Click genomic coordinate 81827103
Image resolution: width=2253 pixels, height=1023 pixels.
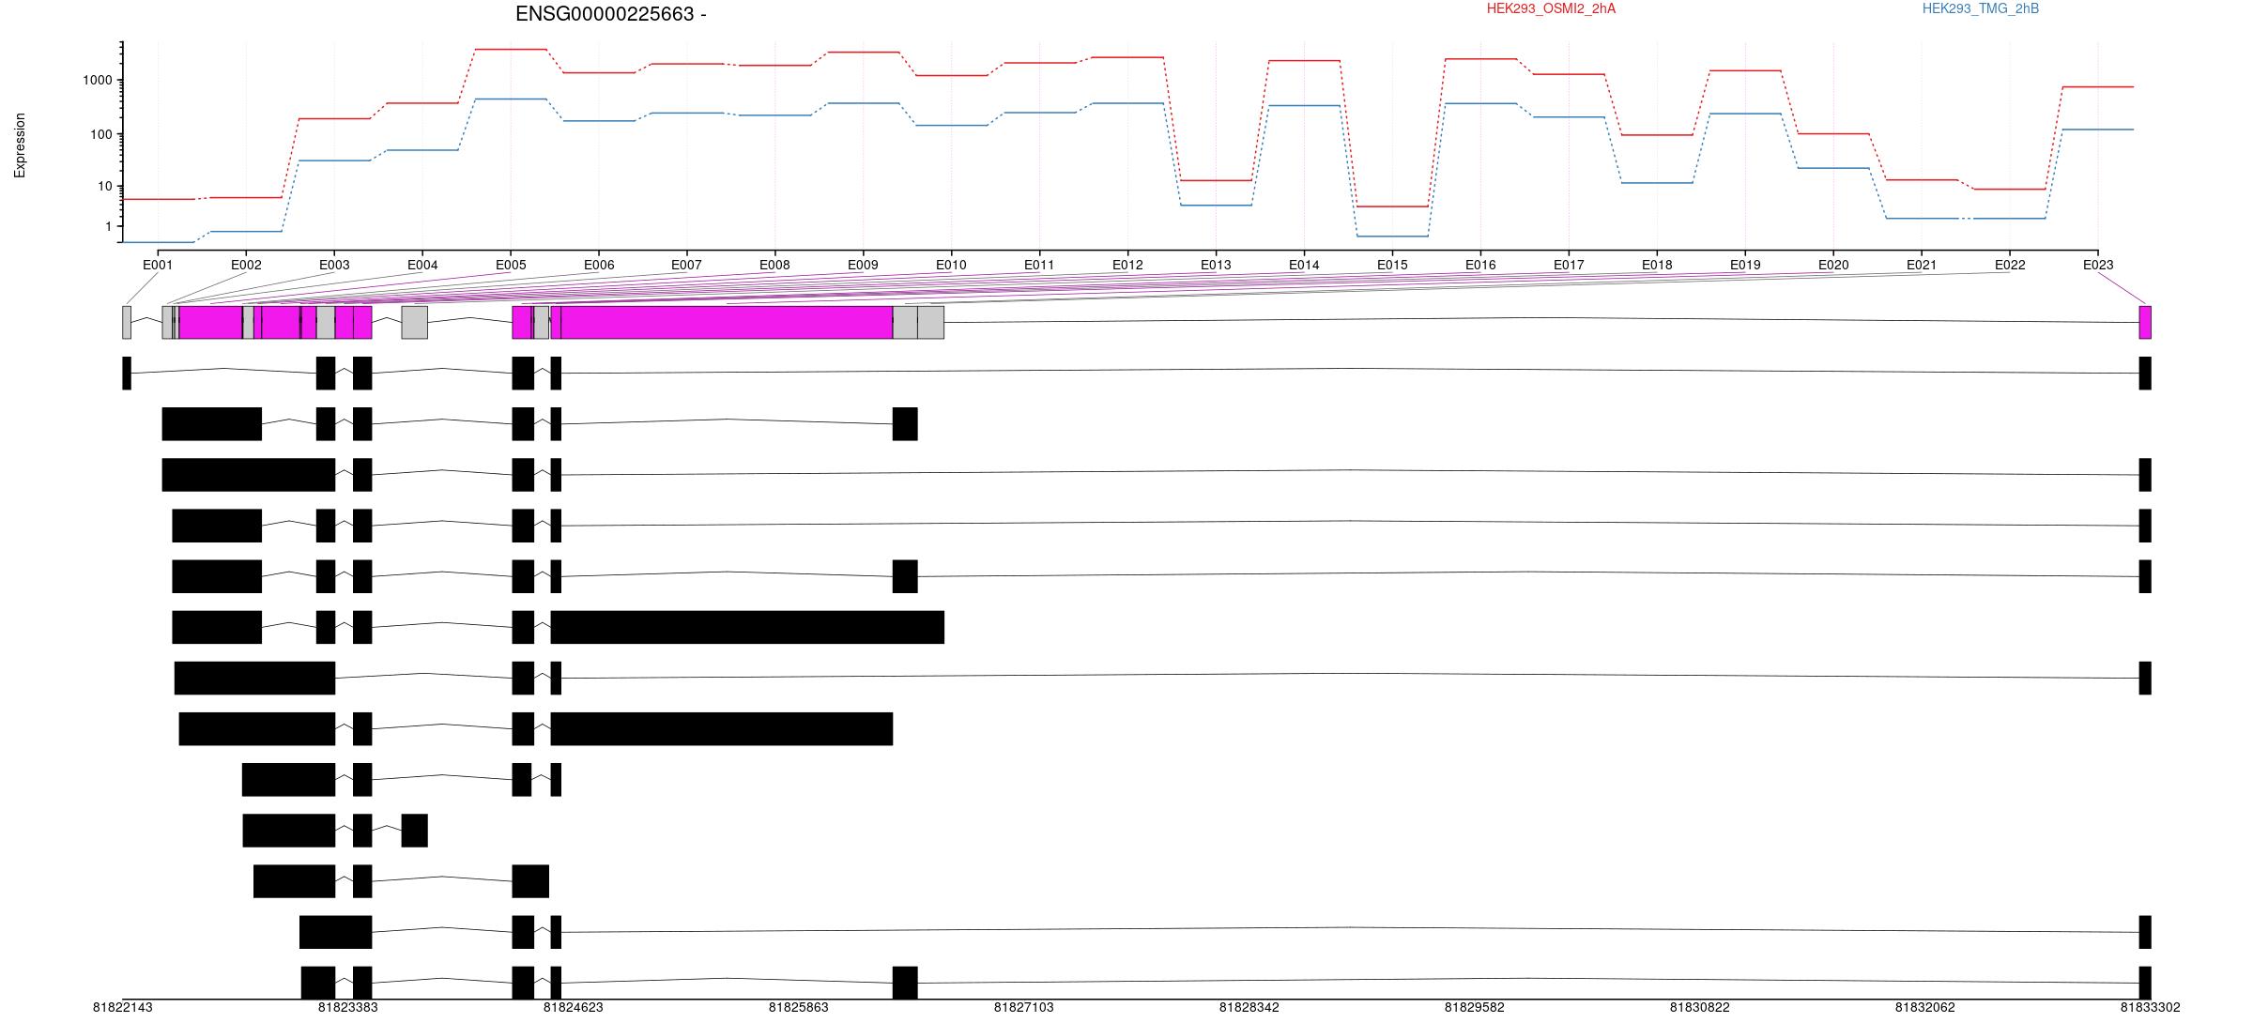pyautogui.click(x=1023, y=1007)
